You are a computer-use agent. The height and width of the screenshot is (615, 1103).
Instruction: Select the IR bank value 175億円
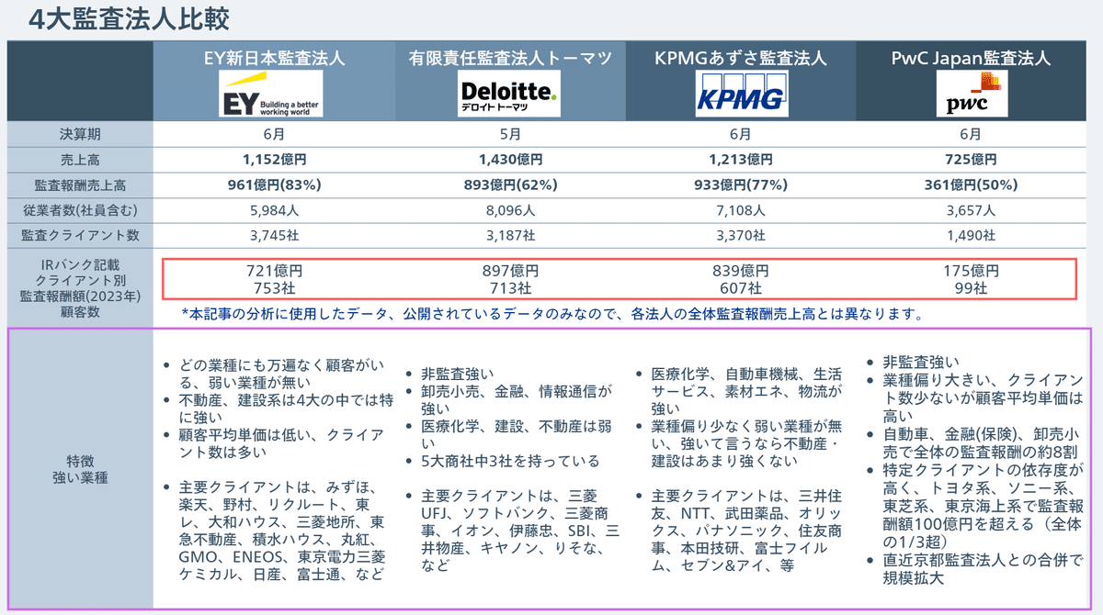pos(971,271)
